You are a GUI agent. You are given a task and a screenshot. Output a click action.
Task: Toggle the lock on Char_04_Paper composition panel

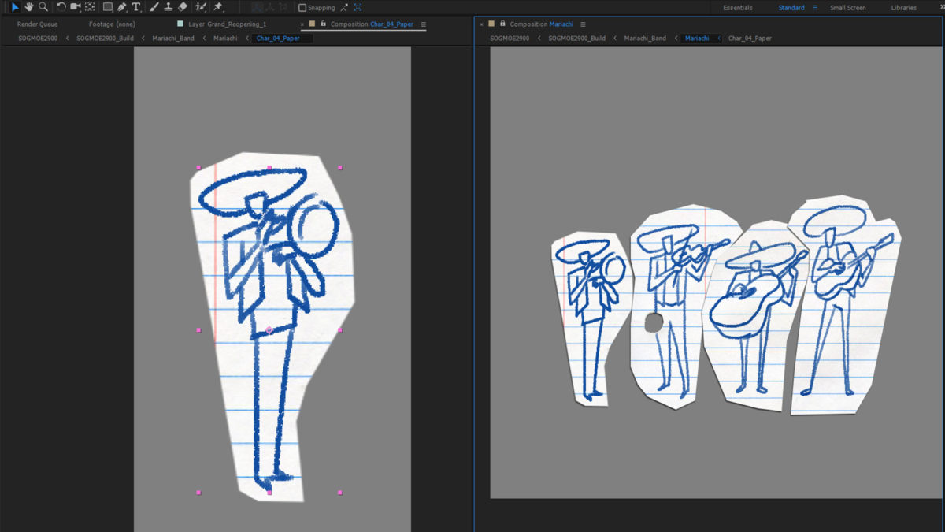[x=323, y=24]
